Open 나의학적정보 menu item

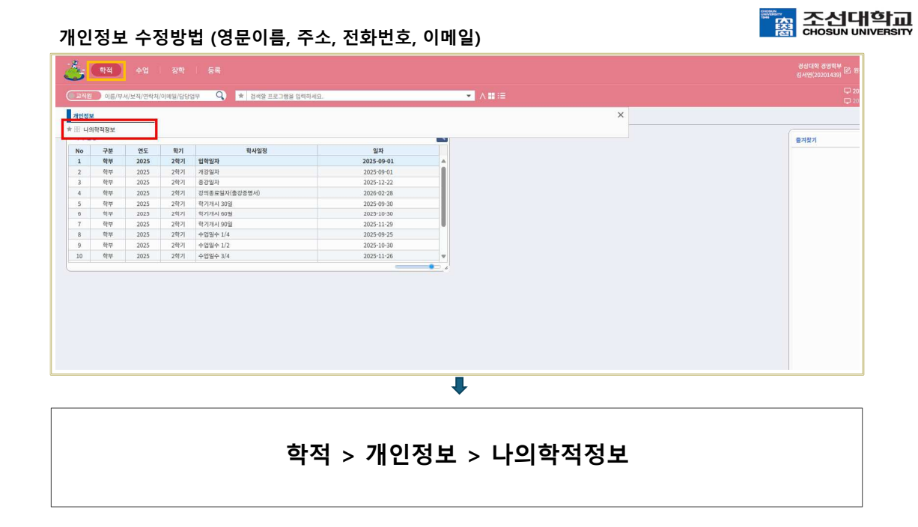tap(99, 130)
